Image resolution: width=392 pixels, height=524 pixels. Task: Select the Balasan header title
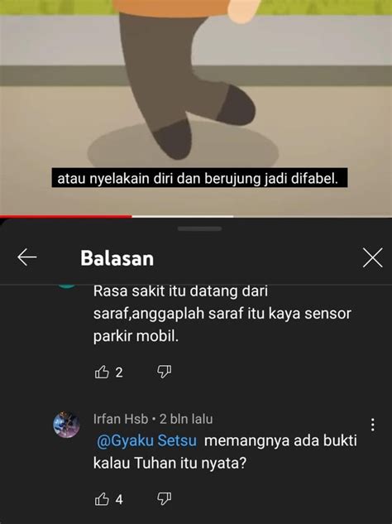click(117, 258)
